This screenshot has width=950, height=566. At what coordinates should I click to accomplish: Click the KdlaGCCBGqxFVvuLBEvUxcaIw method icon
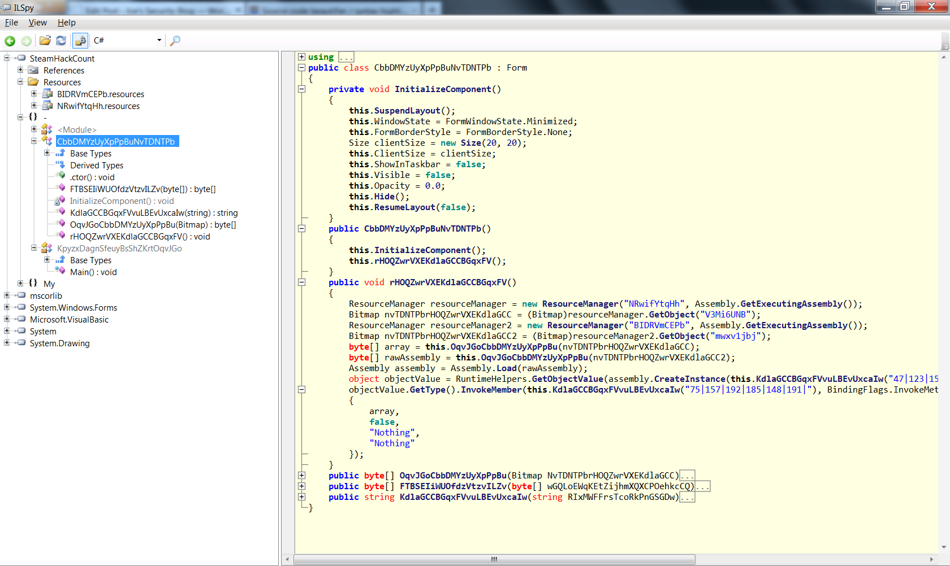click(x=61, y=212)
